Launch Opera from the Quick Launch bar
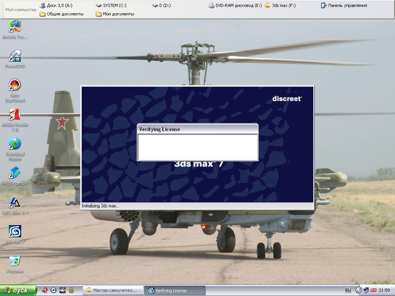Viewport: 395px width, 296px height. point(45,290)
